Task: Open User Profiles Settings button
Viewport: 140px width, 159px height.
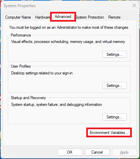Action: [x=115, y=86]
